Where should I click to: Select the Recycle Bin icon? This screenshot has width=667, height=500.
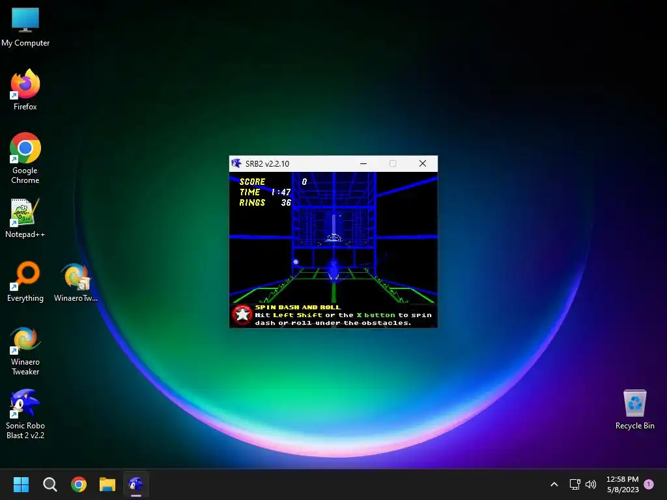pyautogui.click(x=634, y=409)
